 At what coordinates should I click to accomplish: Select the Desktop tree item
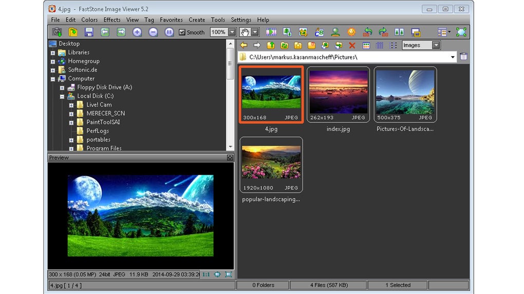click(69, 44)
